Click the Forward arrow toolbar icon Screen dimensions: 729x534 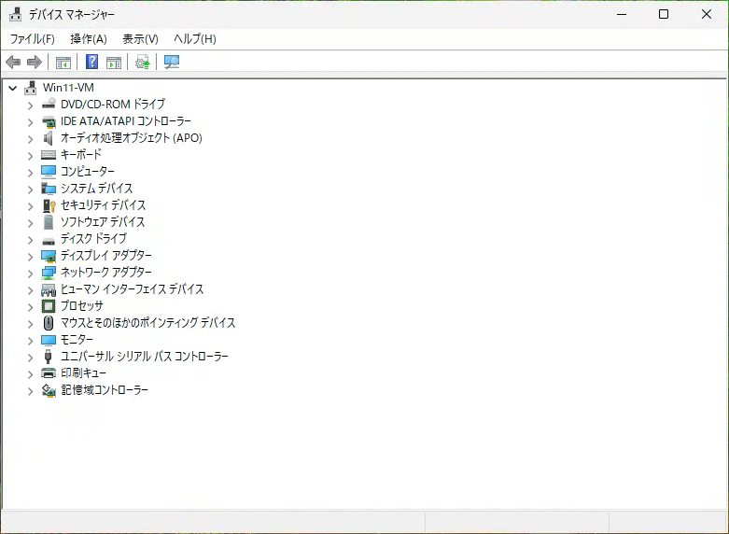pyautogui.click(x=35, y=62)
